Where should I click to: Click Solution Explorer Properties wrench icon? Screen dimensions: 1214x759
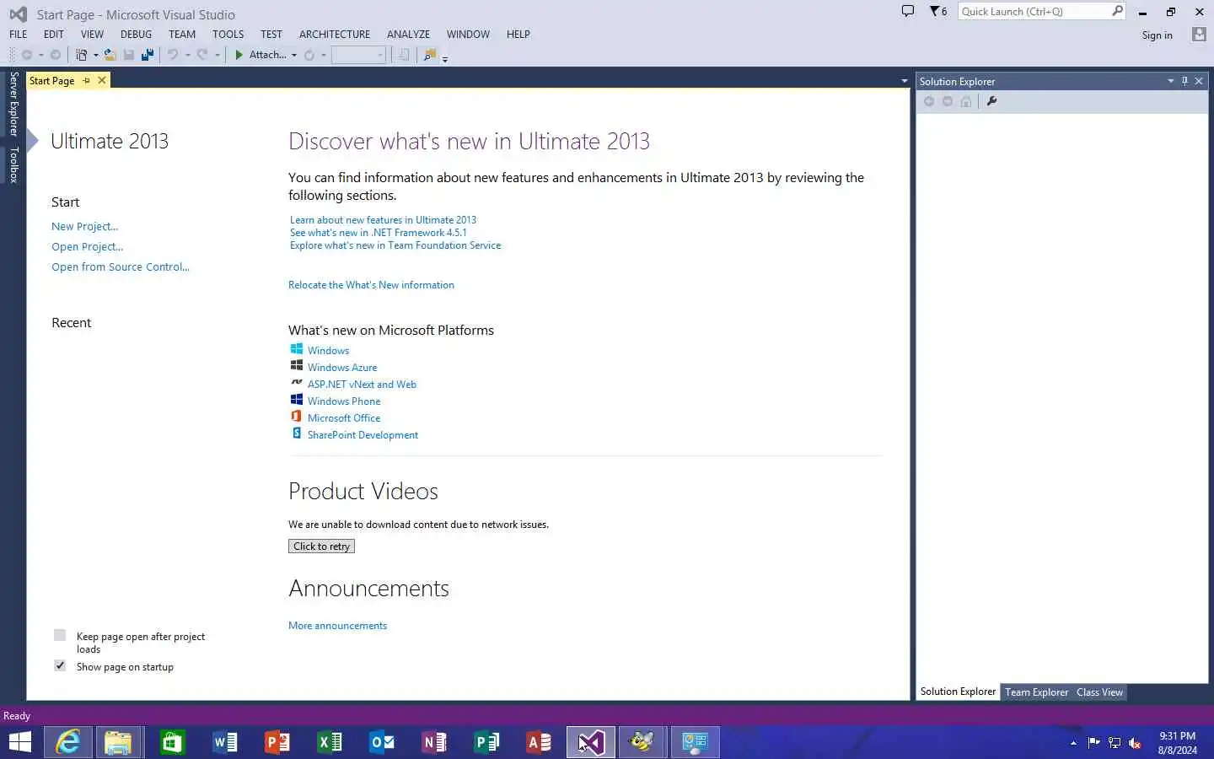pyautogui.click(x=991, y=101)
